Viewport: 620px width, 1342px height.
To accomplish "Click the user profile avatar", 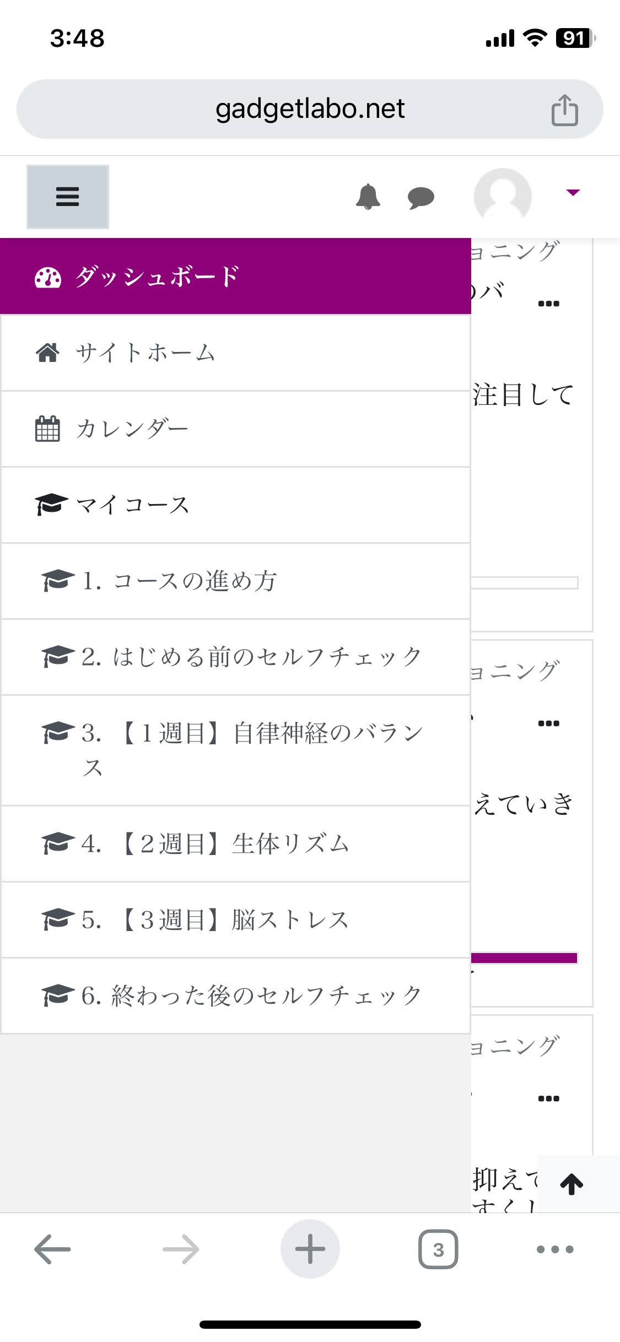I will point(503,196).
